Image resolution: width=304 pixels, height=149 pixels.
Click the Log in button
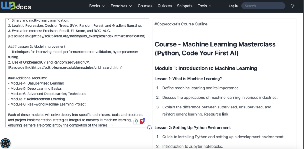[x=233, y=6]
